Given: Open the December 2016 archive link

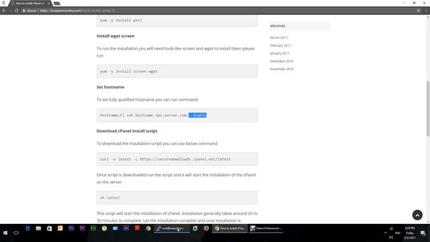Looking at the screenshot, I should click(282, 61).
